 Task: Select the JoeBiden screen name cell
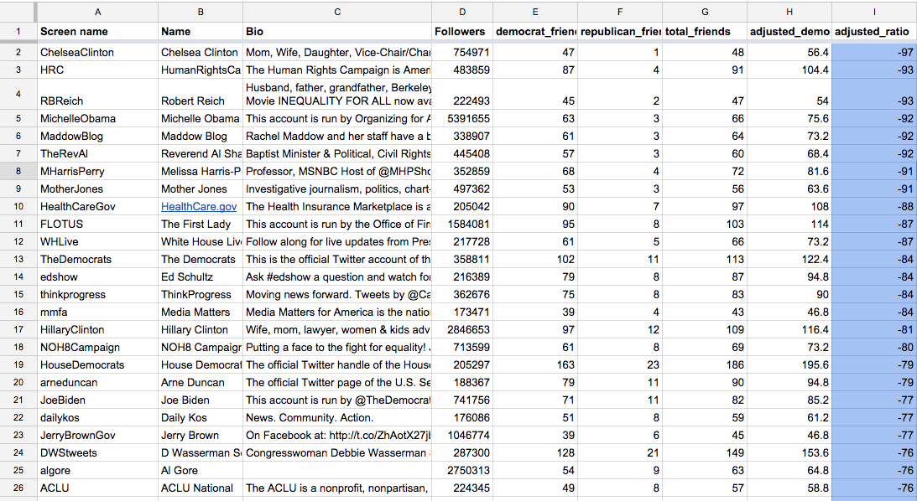click(x=97, y=400)
